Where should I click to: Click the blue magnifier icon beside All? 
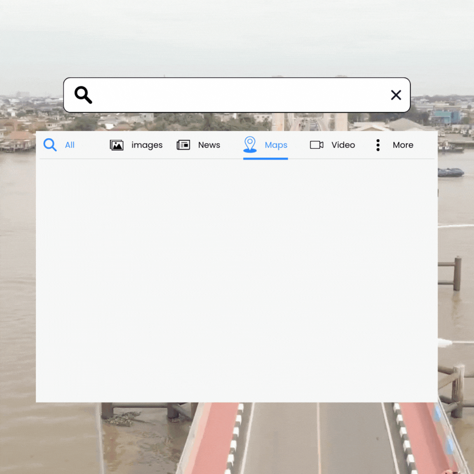coord(50,145)
